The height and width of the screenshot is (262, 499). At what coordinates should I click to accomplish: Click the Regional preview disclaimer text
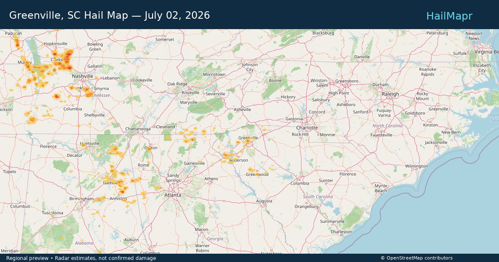[81, 258]
